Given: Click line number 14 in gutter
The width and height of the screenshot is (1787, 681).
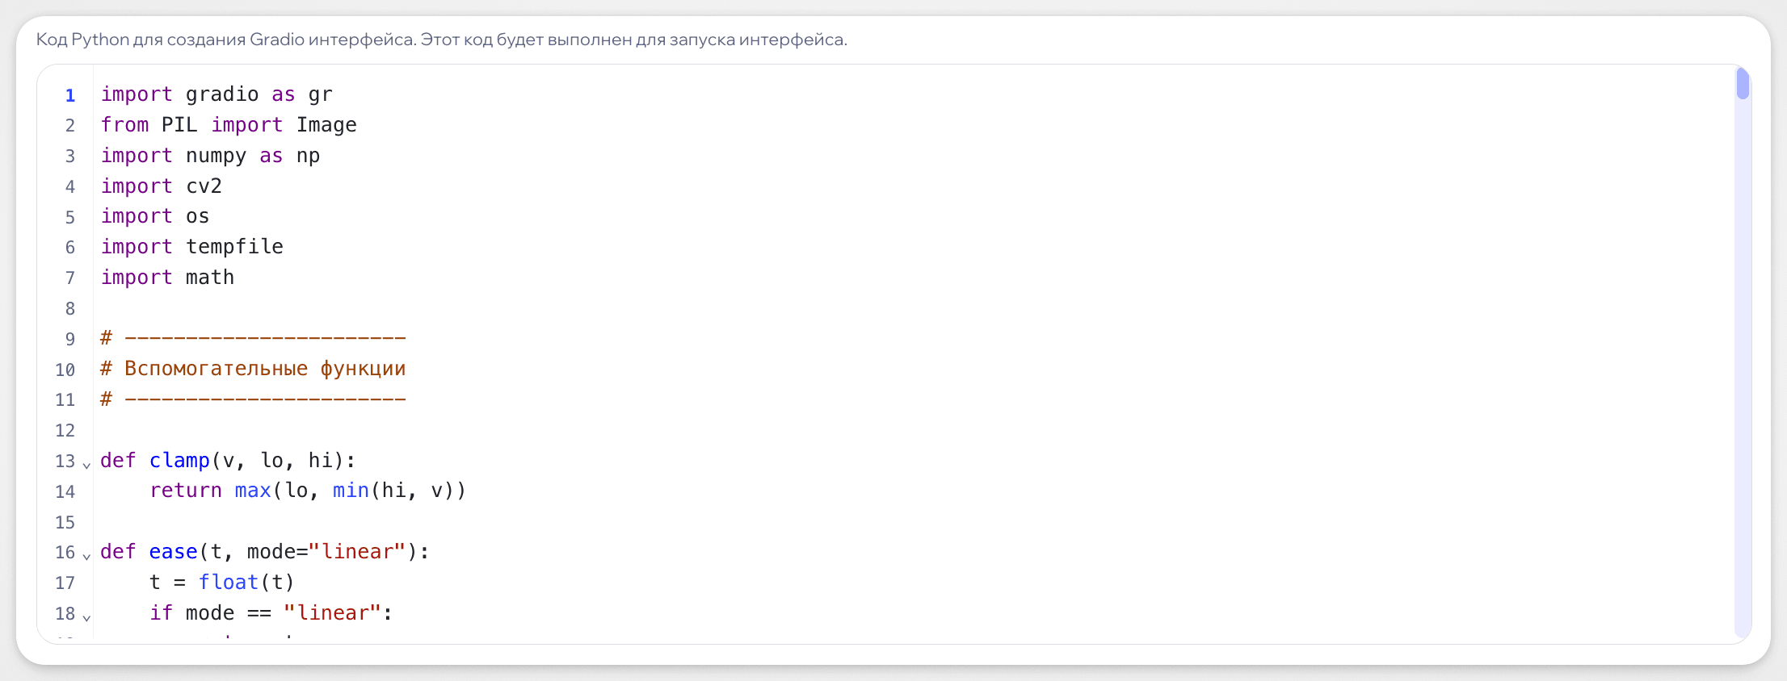Looking at the screenshot, I should pos(65,491).
